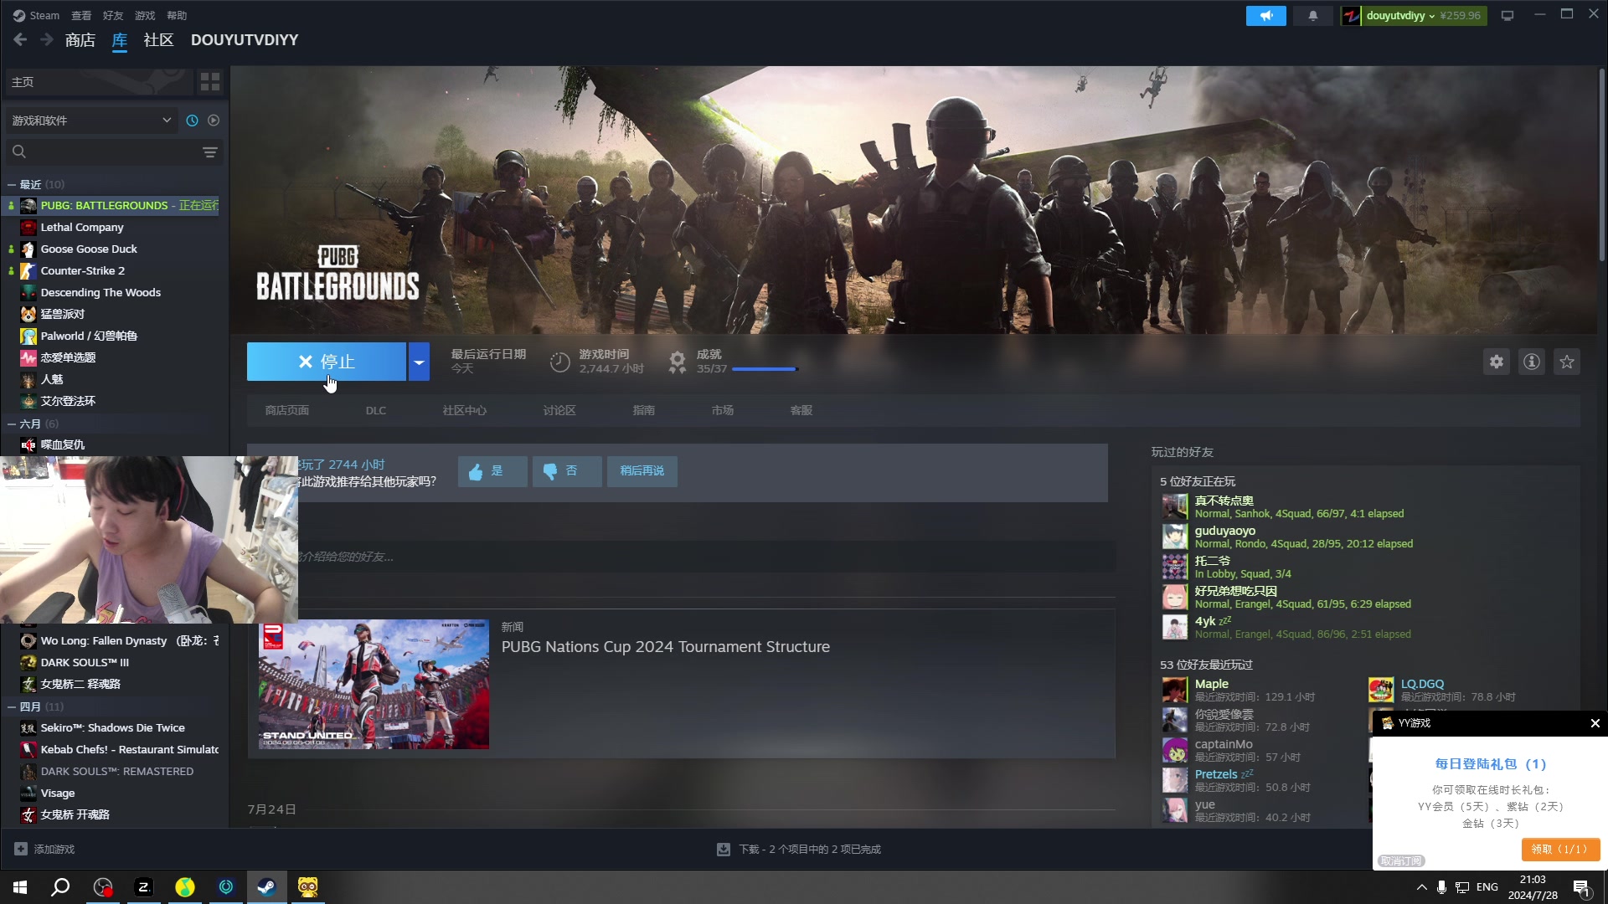
Task: Go back with the navigation arrow
Action: pyautogui.click(x=20, y=40)
